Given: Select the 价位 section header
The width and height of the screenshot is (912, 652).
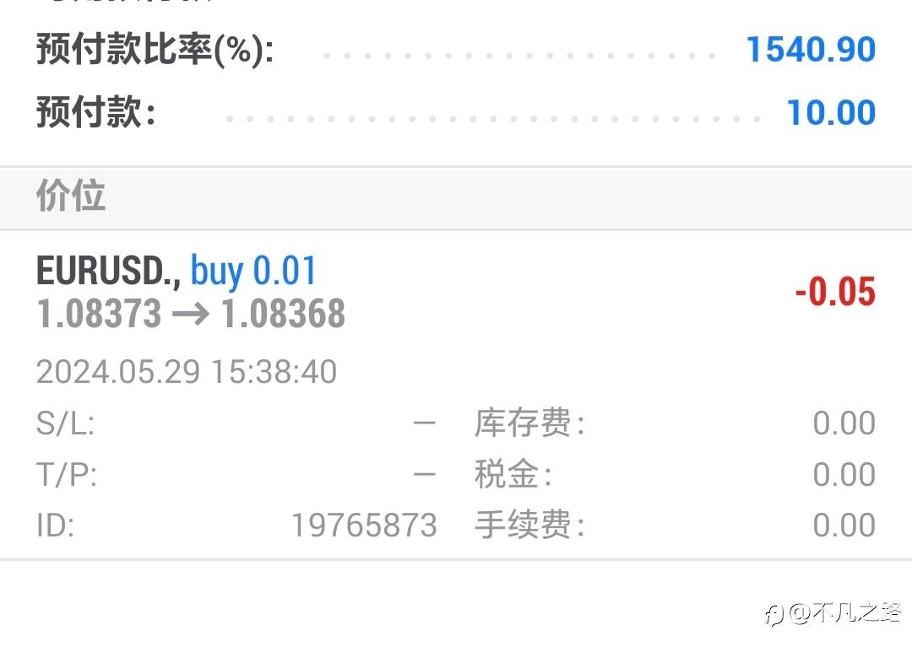Looking at the screenshot, I should point(71,195).
